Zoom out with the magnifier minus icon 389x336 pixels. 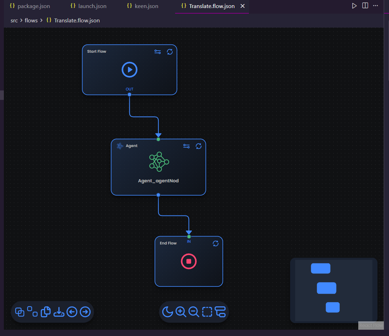pyautogui.click(x=194, y=312)
